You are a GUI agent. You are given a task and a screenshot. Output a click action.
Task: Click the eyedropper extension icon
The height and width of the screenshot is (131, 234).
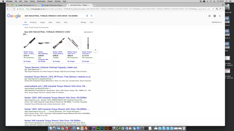click(220, 9)
